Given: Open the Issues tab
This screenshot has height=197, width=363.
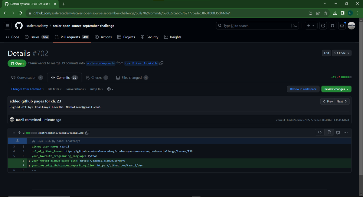Looking at the screenshot, I should tap(37, 37).
